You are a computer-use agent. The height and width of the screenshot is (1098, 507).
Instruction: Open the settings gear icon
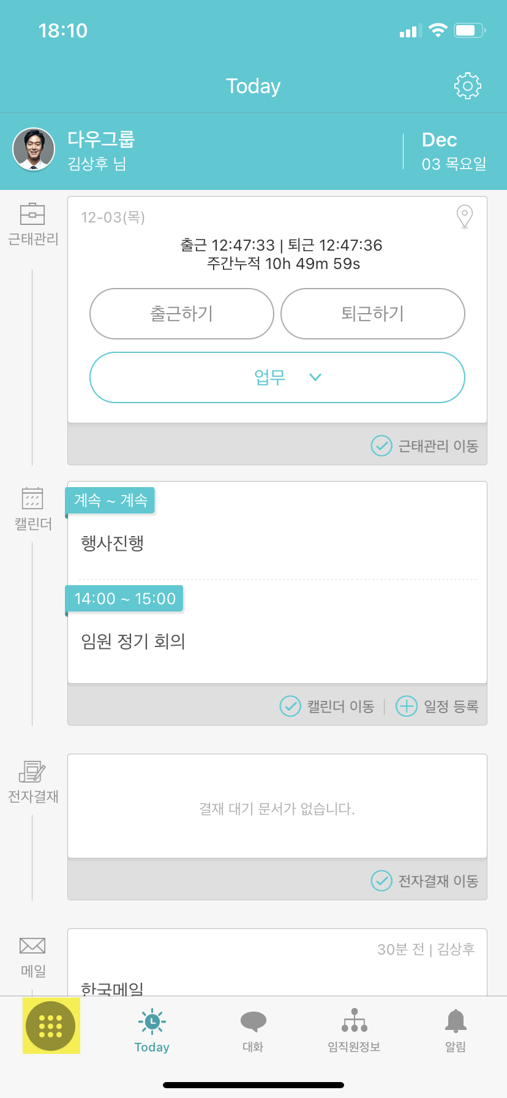467,86
